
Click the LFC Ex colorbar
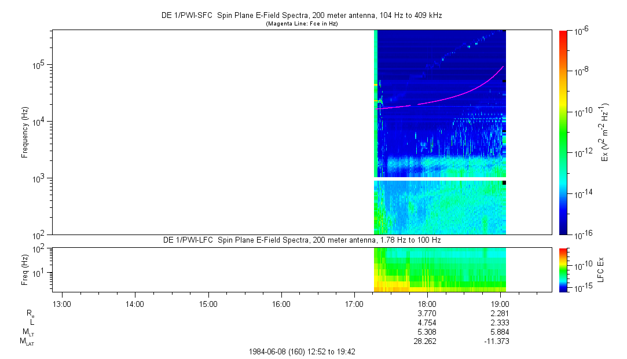(x=563, y=269)
